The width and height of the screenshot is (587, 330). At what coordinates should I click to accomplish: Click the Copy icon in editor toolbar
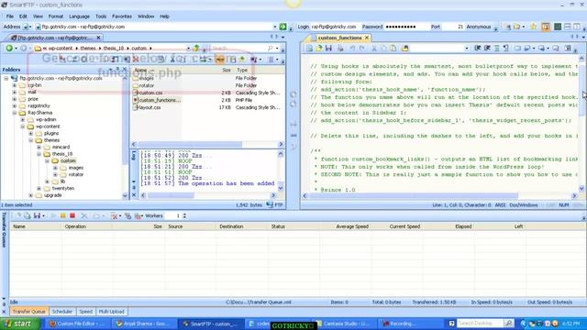pyautogui.click(x=383, y=48)
